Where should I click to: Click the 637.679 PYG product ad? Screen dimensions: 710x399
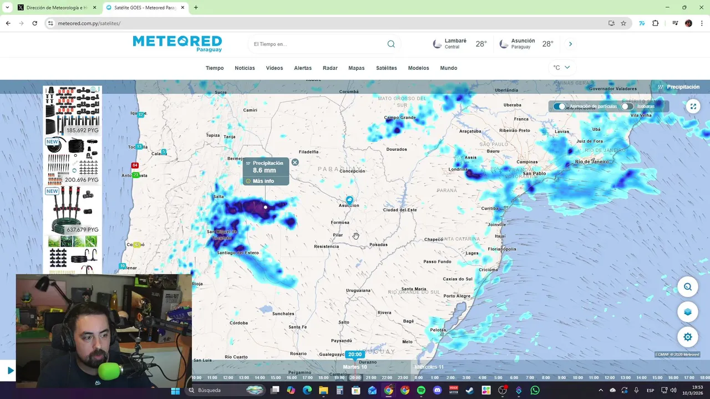73,210
